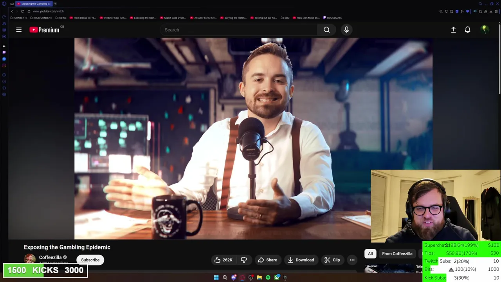Select the From Coffeezilla filter chip
This screenshot has height=282, width=501.
click(397, 254)
